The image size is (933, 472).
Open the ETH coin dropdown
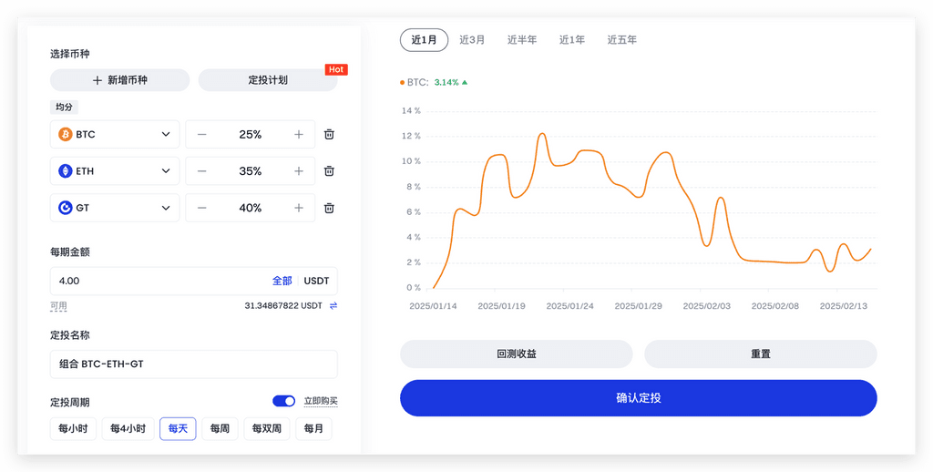click(x=115, y=170)
